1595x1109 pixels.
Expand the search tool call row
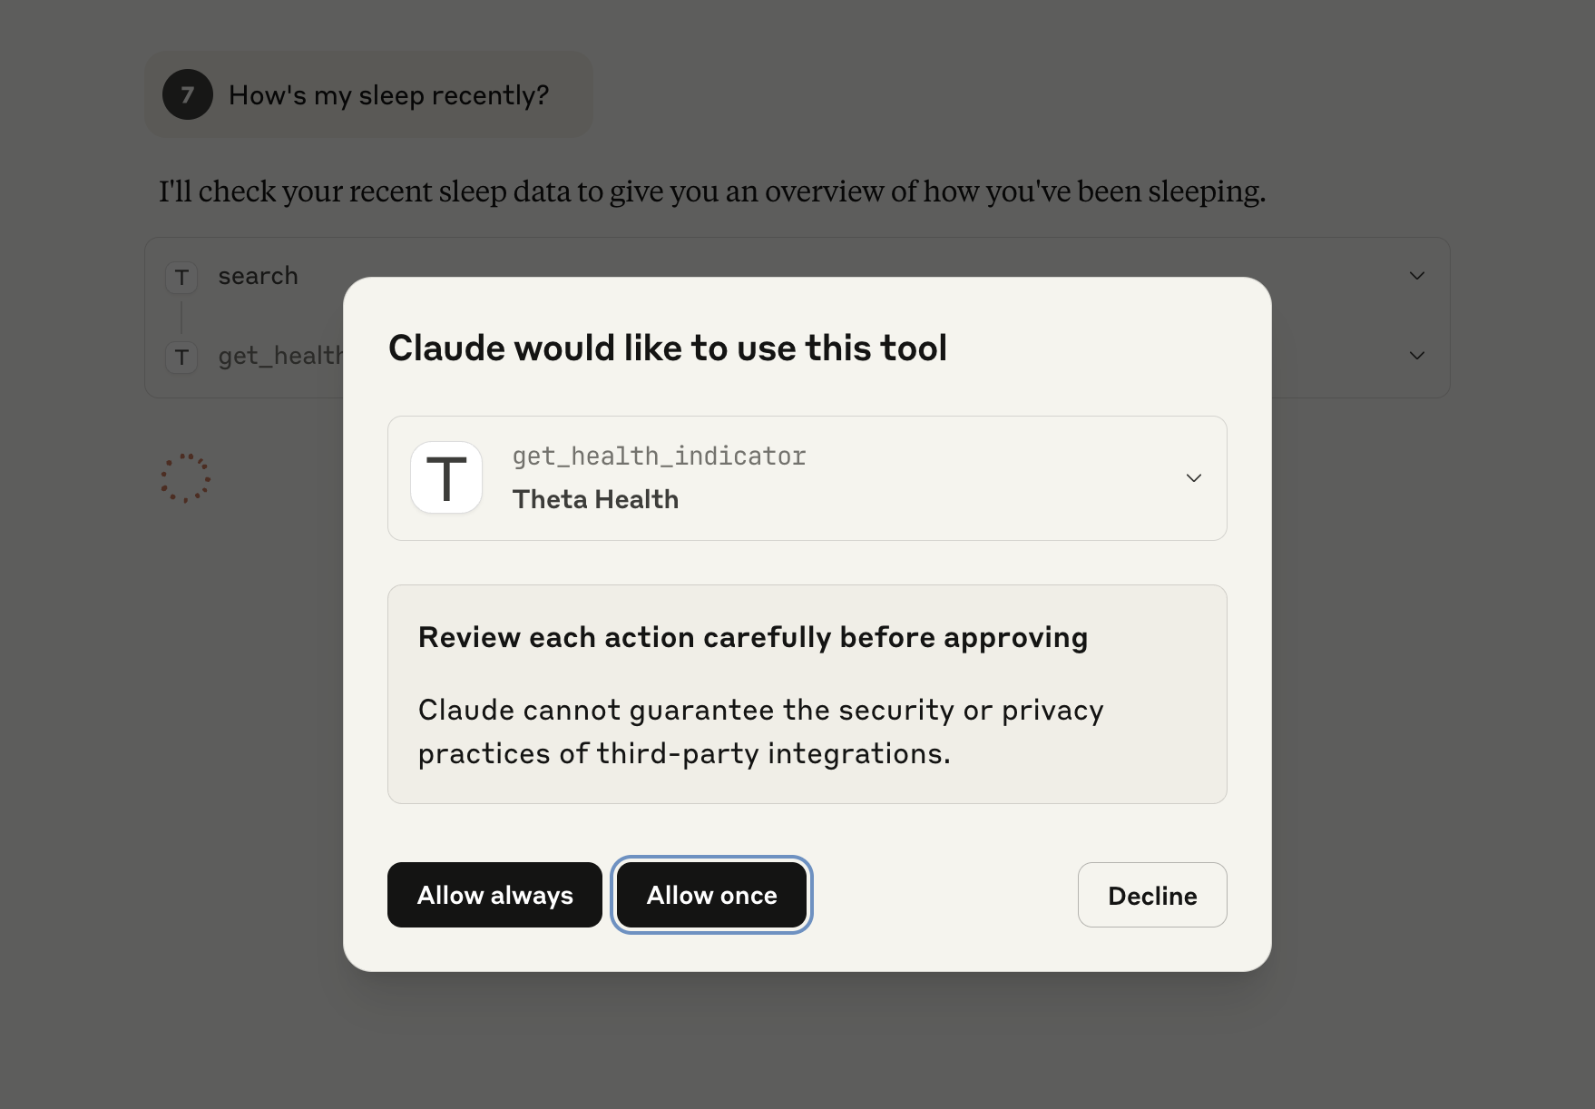(x=1416, y=276)
